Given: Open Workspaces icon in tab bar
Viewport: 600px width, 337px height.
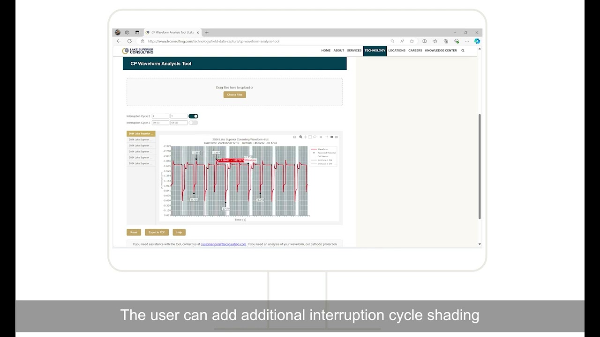Looking at the screenshot, I should [x=127, y=32].
